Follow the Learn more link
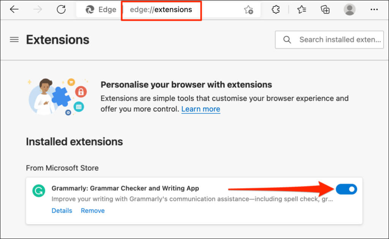The width and height of the screenshot is (389, 239). pyautogui.click(x=201, y=109)
